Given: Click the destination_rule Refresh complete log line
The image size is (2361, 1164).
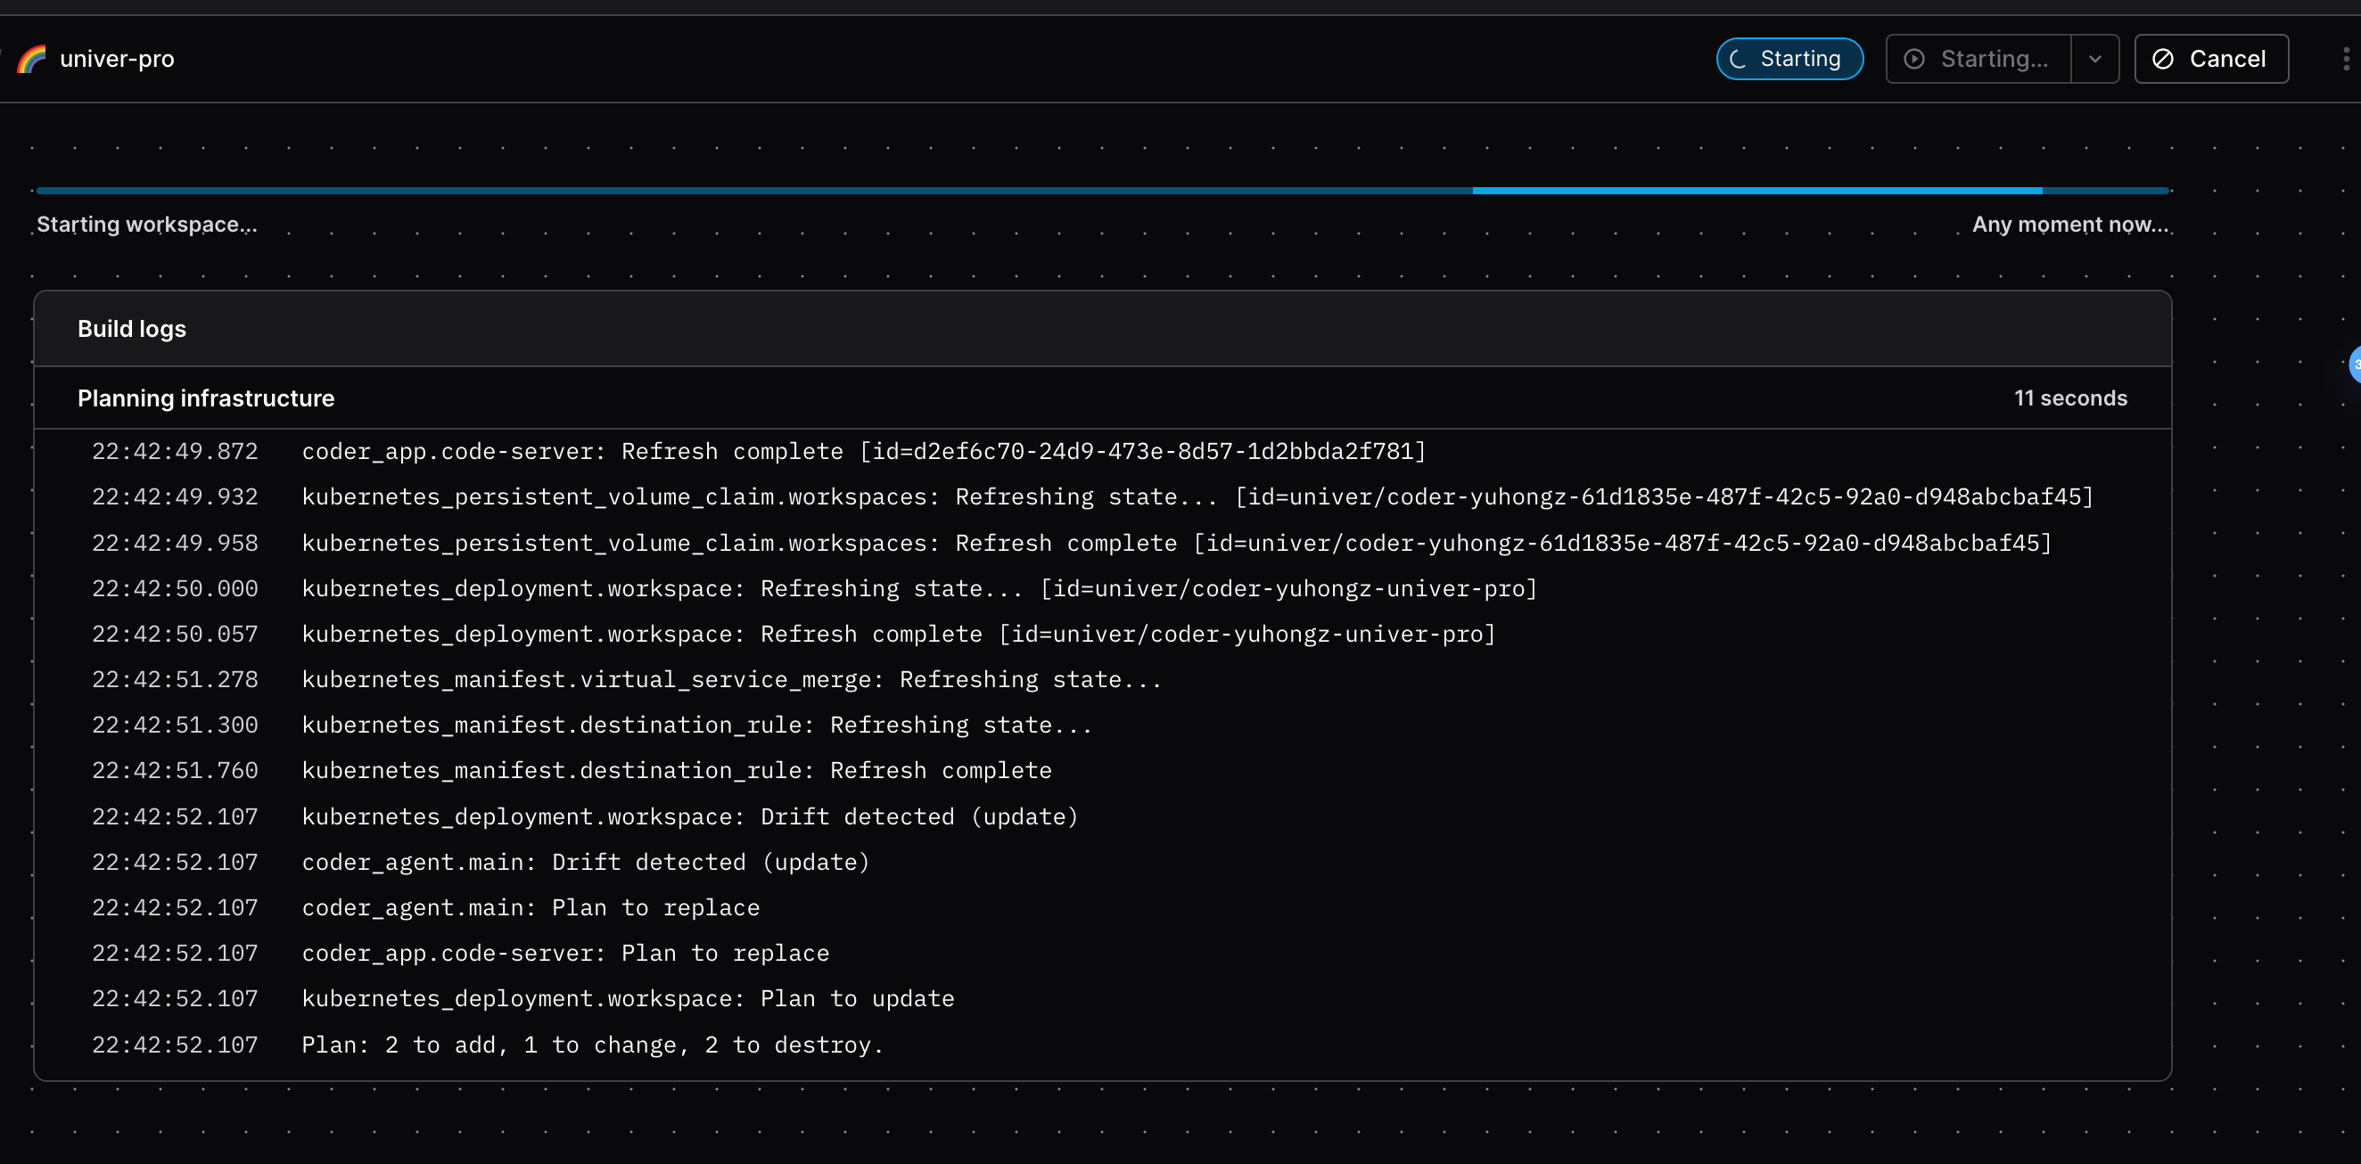Looking at the screenshot, I should (677, 771).
